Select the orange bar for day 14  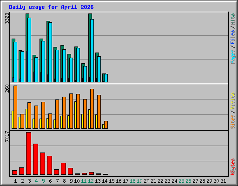pos(106,125)
